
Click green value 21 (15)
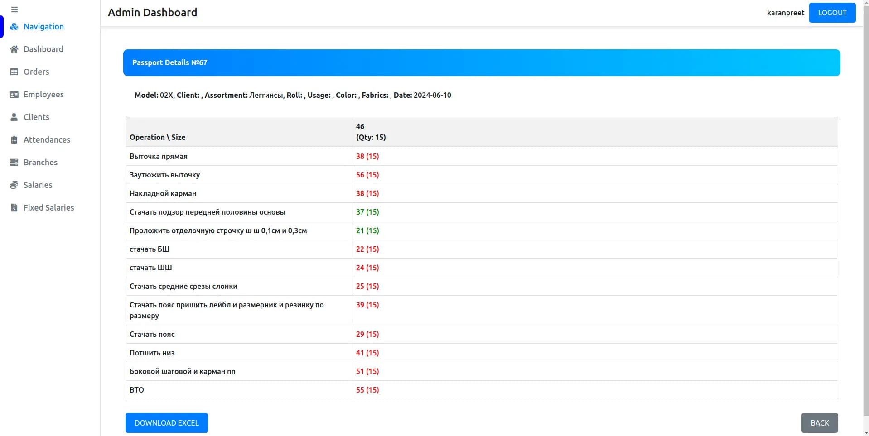coord(367,230)
